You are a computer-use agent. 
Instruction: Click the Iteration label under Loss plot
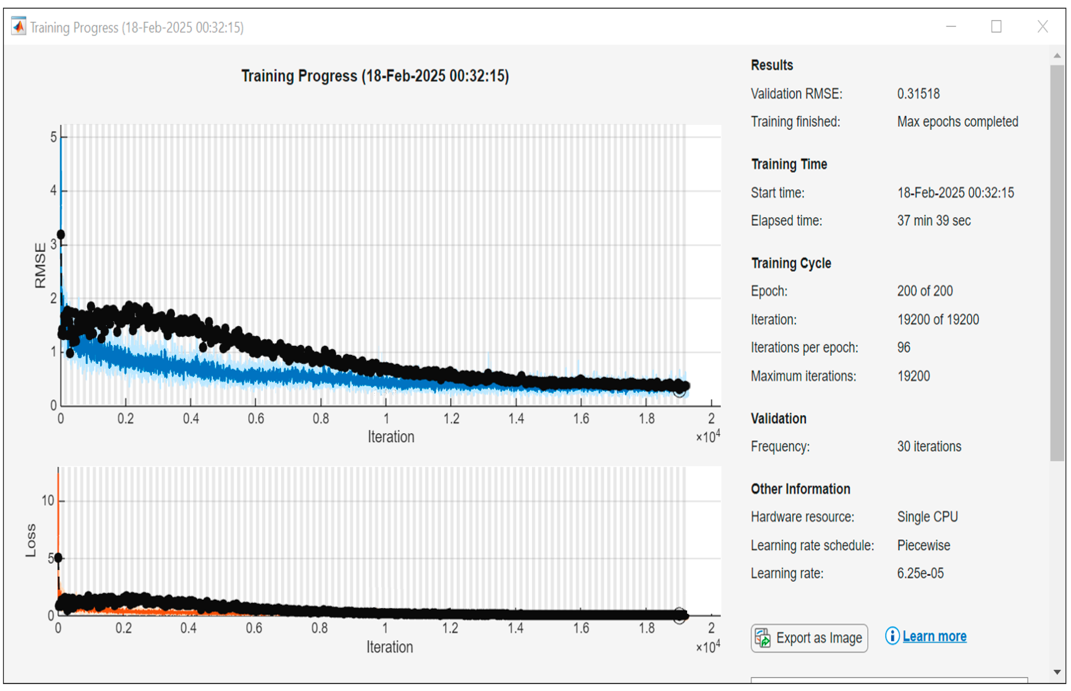click(x=389, y=647)
